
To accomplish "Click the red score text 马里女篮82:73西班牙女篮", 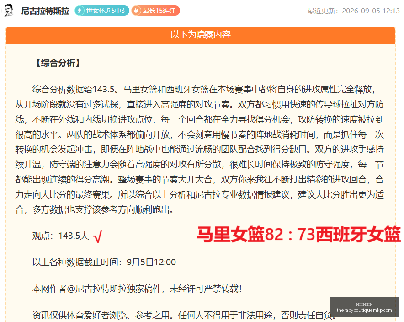I will 298,234.
